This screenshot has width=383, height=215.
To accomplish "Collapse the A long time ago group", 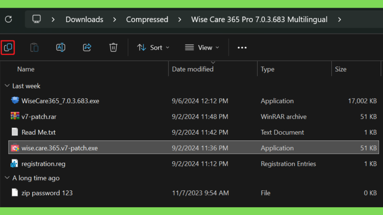I will 7,178.
